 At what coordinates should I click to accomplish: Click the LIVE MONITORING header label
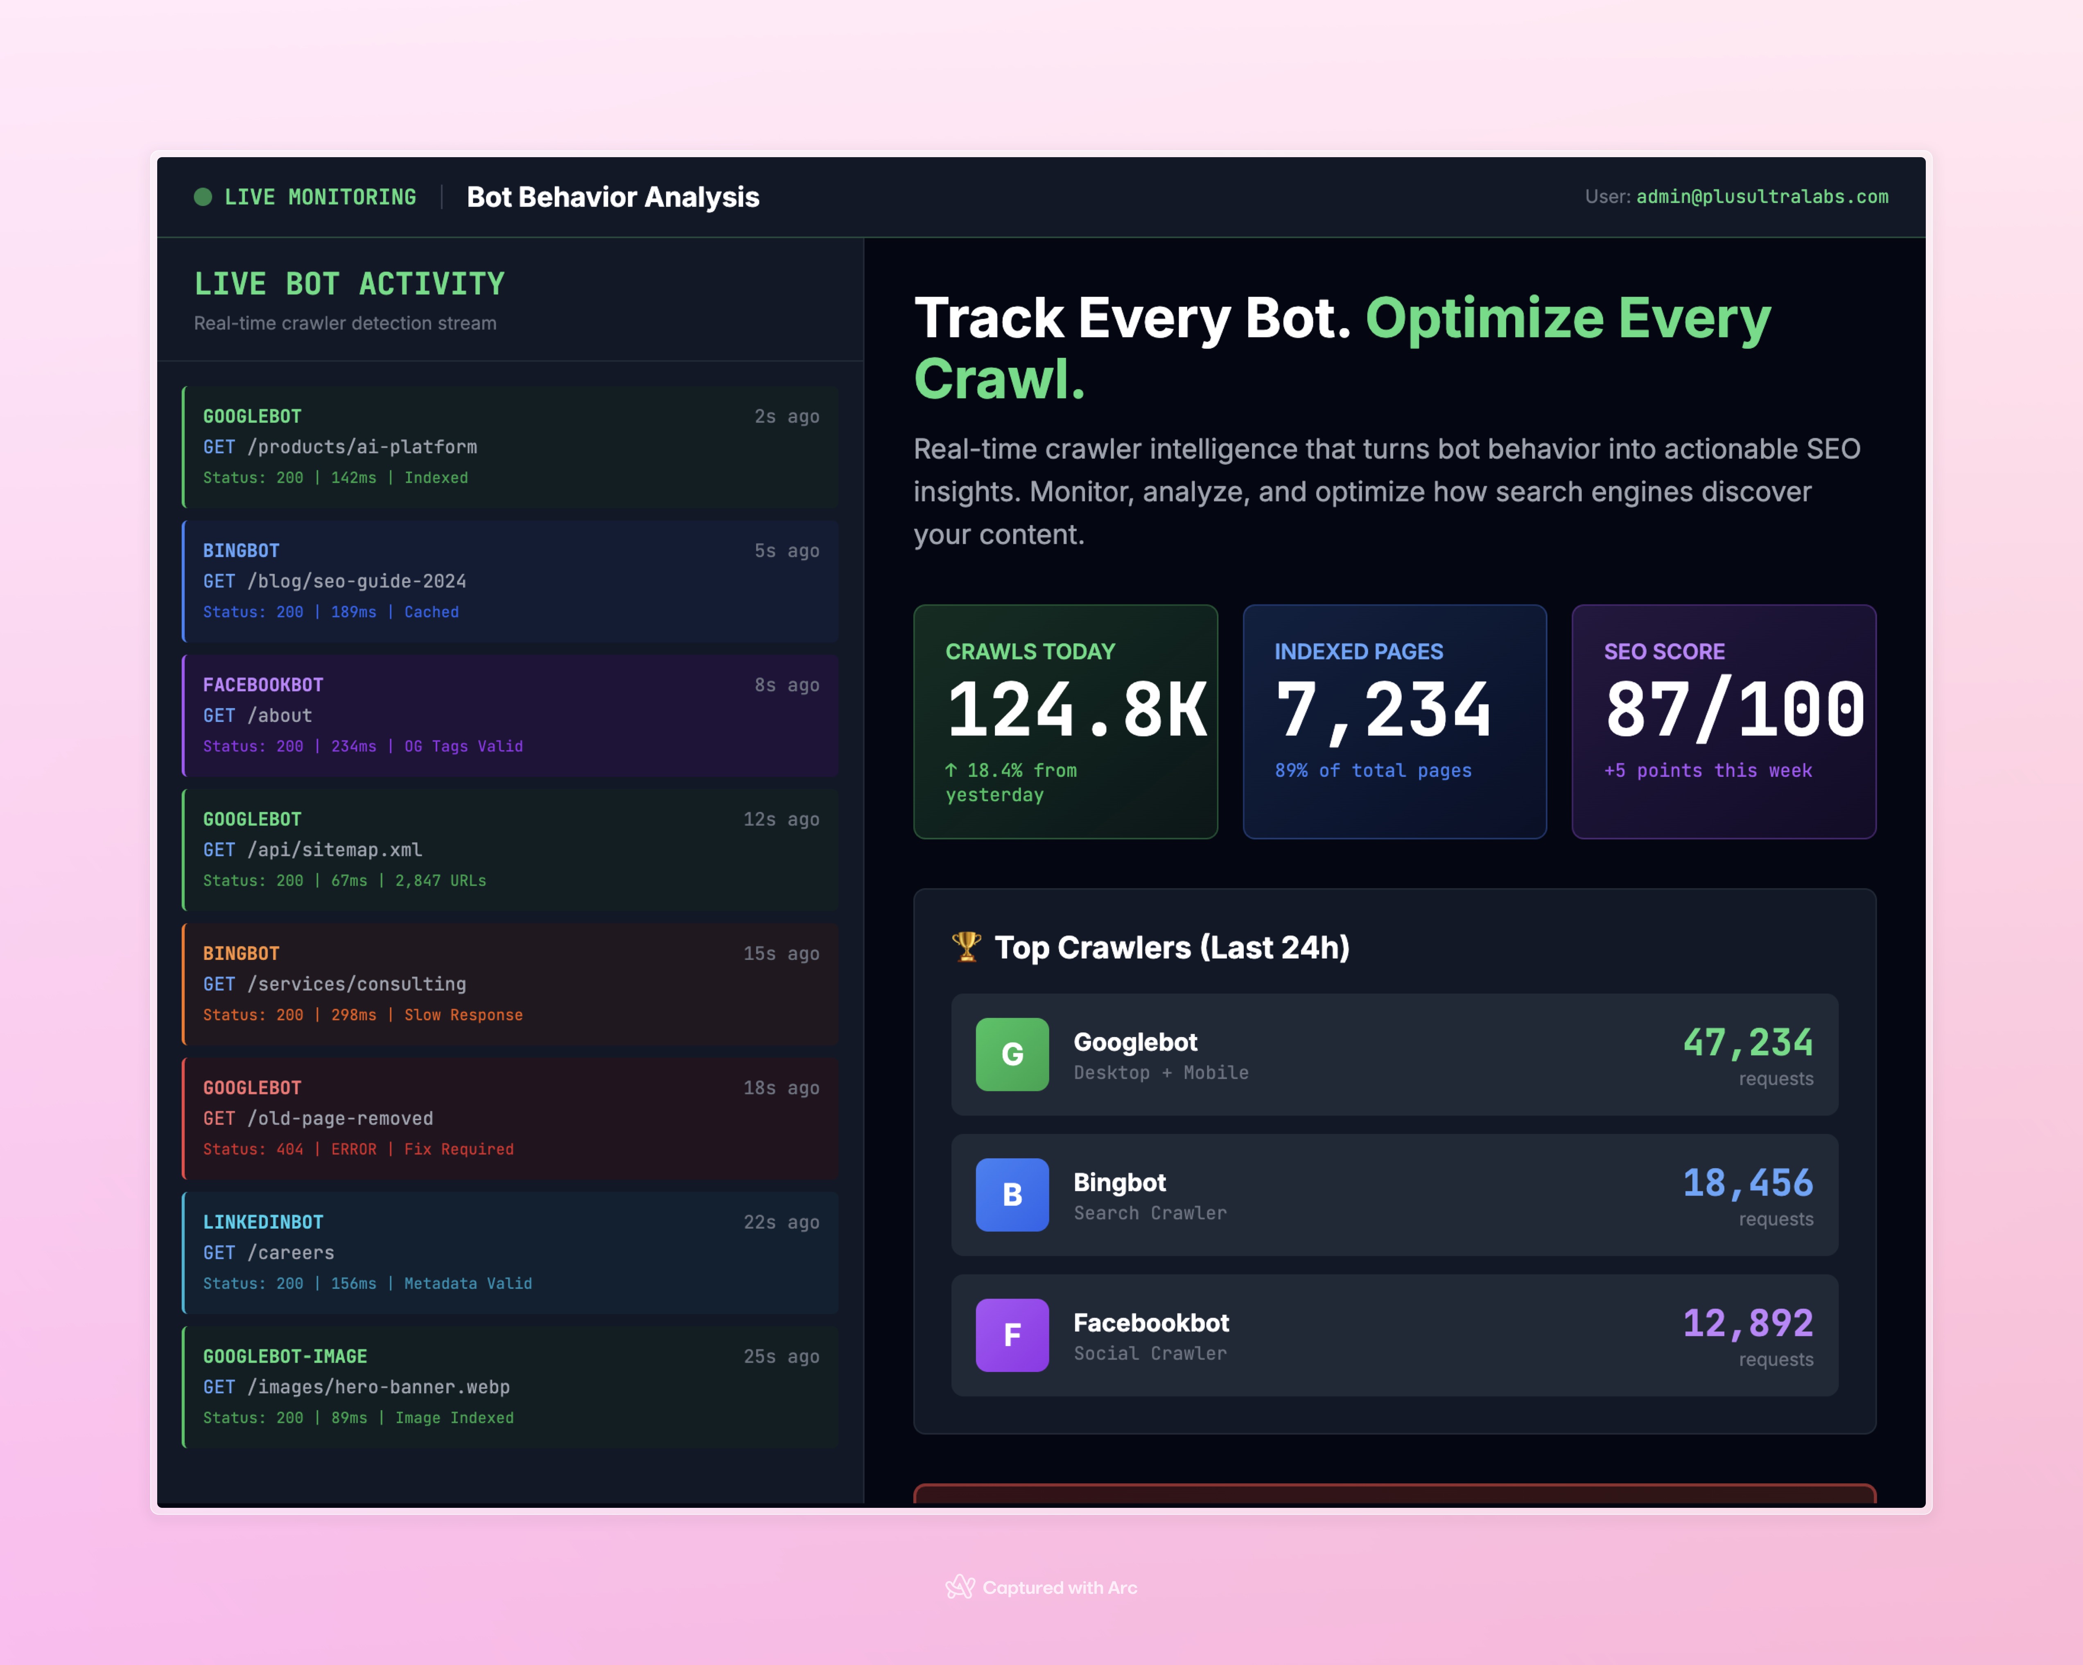click(x=321, y=197)
